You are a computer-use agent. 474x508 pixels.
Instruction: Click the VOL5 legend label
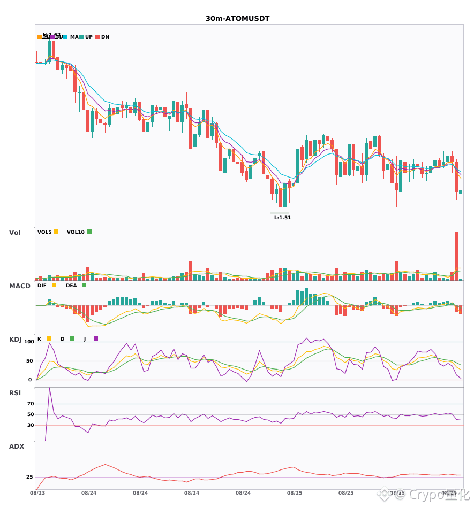tap(44, 232)
